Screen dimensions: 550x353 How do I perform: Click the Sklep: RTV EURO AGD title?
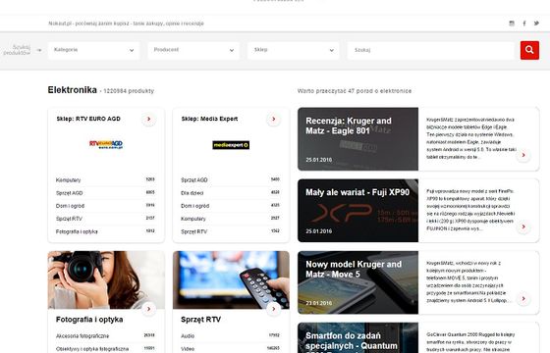tap(88, 119)
